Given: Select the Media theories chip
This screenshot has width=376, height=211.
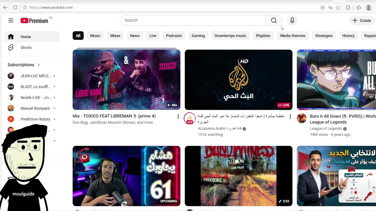Looking at the screenshot, I should pos(293,36).
